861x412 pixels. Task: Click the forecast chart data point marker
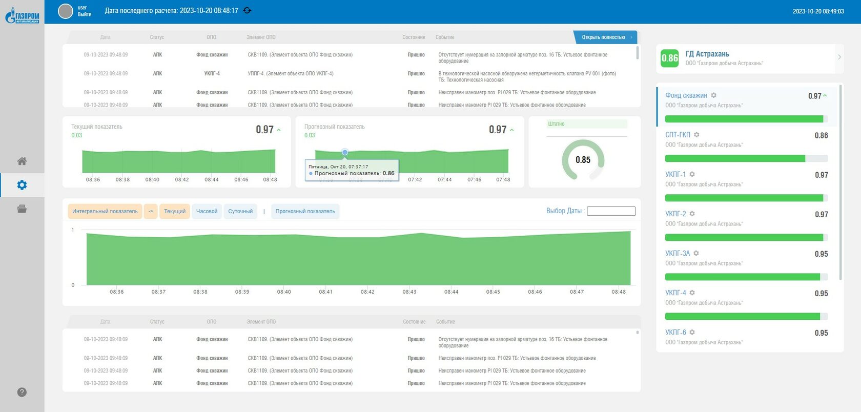click(x=345, y=152)
